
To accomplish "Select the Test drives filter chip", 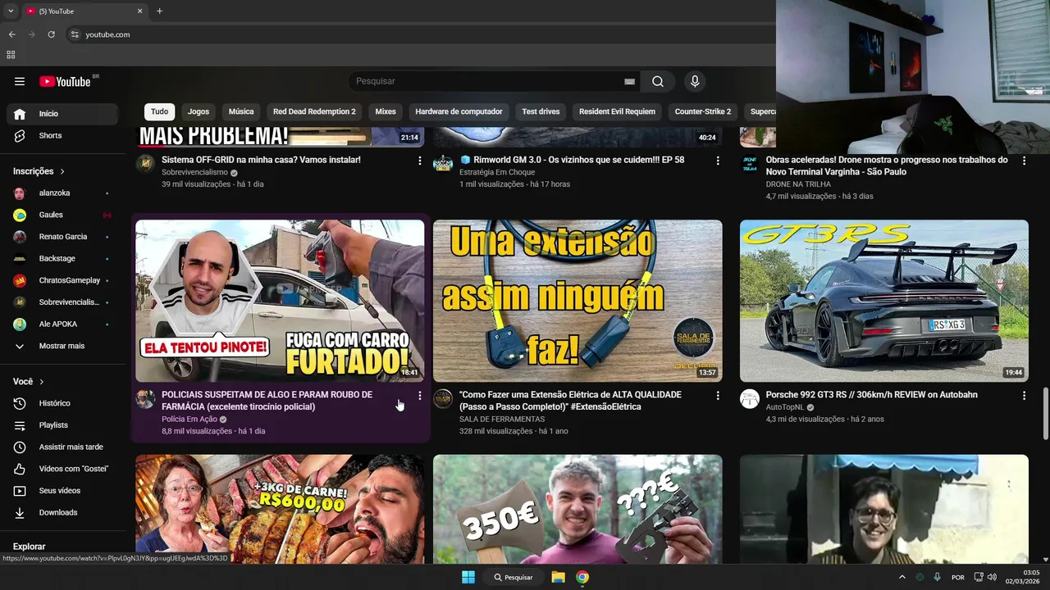I will pos(541,111).
